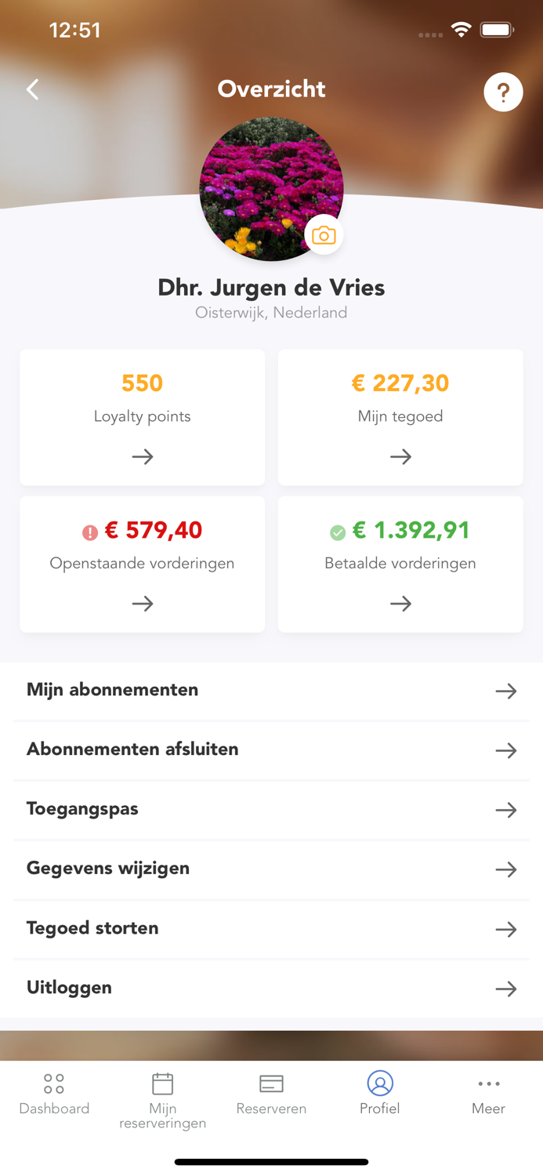Expand the Mijn abonnementen section
This screenshot has height=1176, width=543.
pyautogui.click(x=507, y=691)
